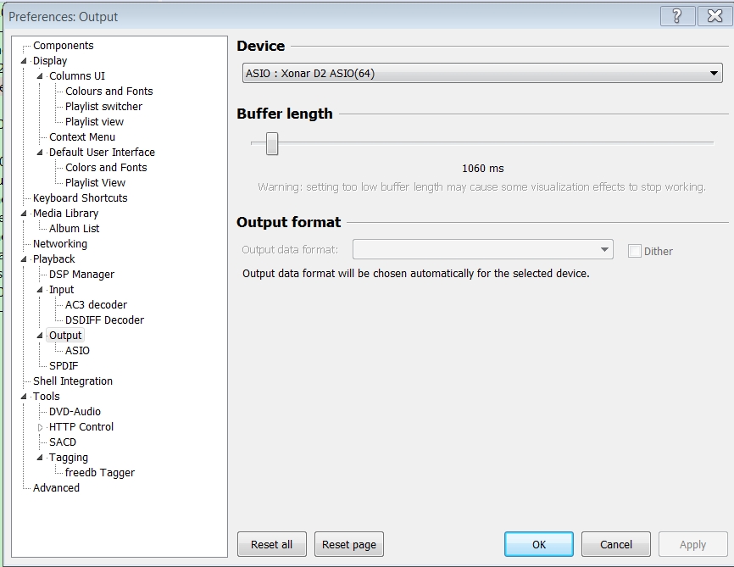
Task: Confirm settings with the OK button
Action: point(539,544)
